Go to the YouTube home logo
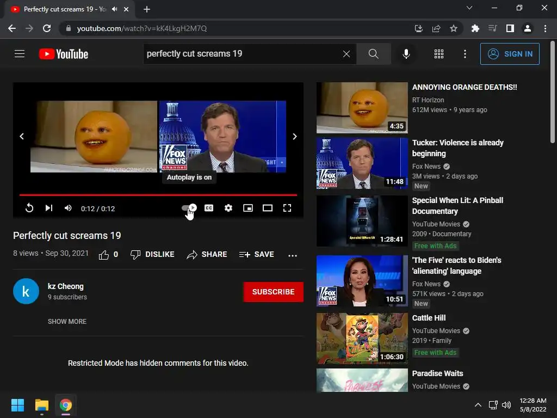The width and height of the screenshot is (557, 418). click(x=64, y=54)
